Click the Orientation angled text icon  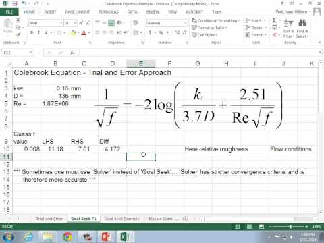coord(120,23)
